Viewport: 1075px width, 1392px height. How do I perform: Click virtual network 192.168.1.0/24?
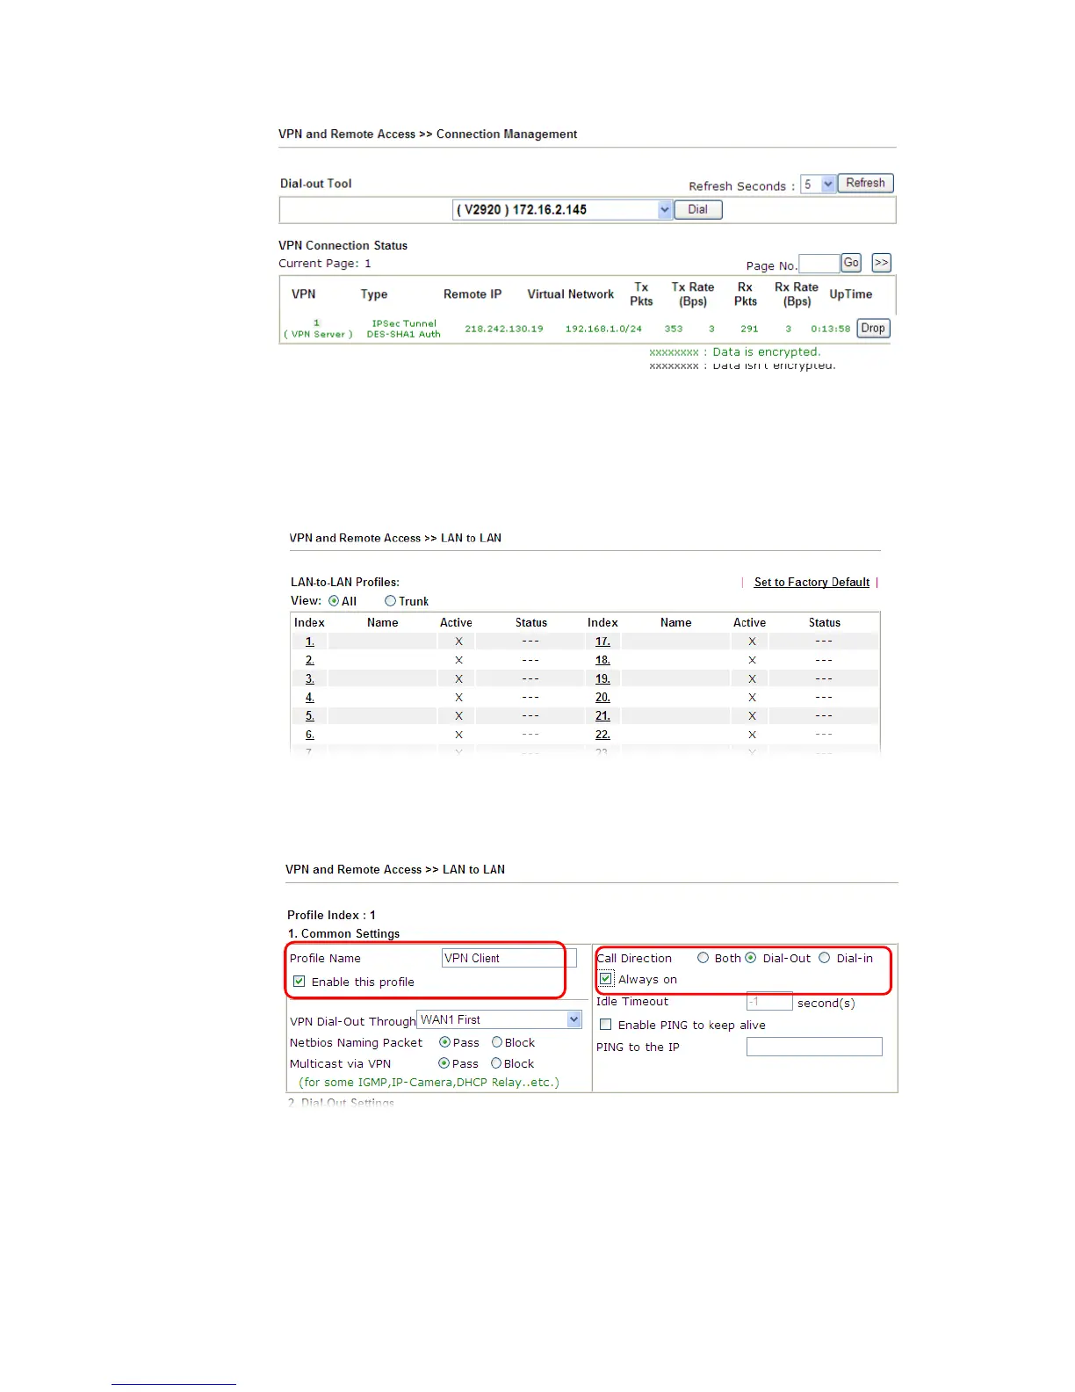click(x=603, y=329)
